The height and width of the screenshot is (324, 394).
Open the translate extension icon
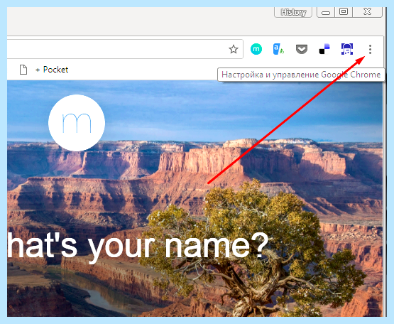[278, 49]
